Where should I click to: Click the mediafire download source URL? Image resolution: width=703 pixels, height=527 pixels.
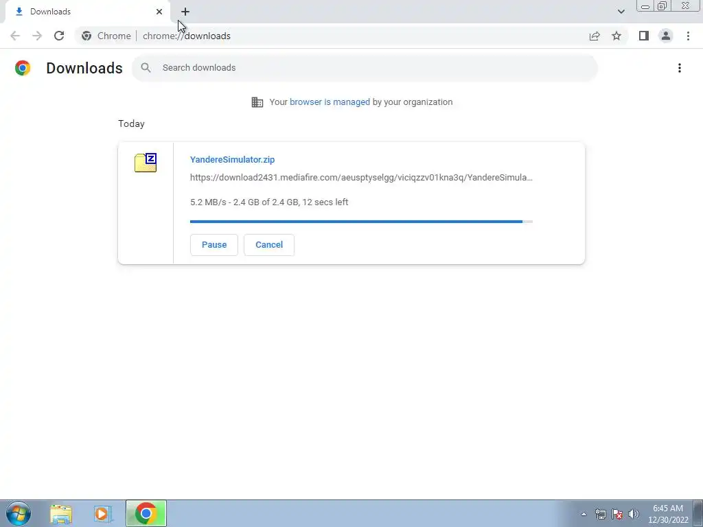[x=361, y=178]
